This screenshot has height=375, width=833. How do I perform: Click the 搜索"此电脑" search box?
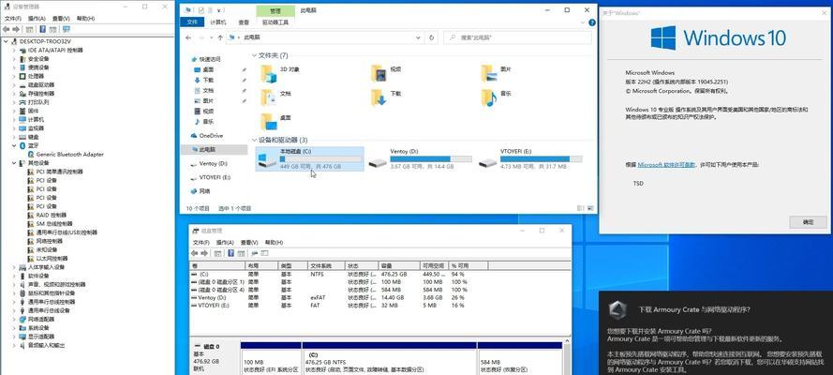(x=517, y=37)
